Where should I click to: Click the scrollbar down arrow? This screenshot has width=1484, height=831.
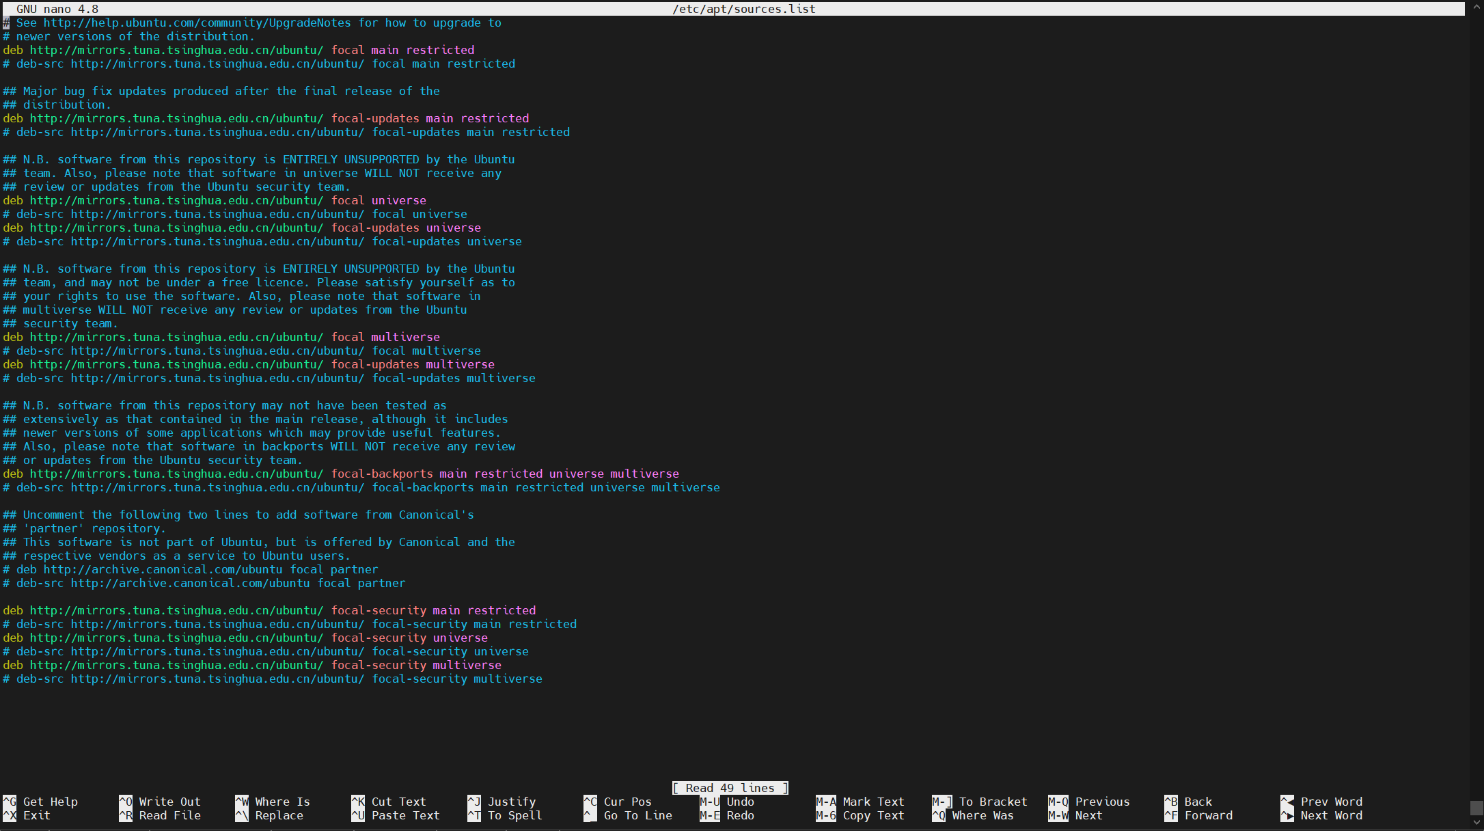click(x=1476, y=823)
